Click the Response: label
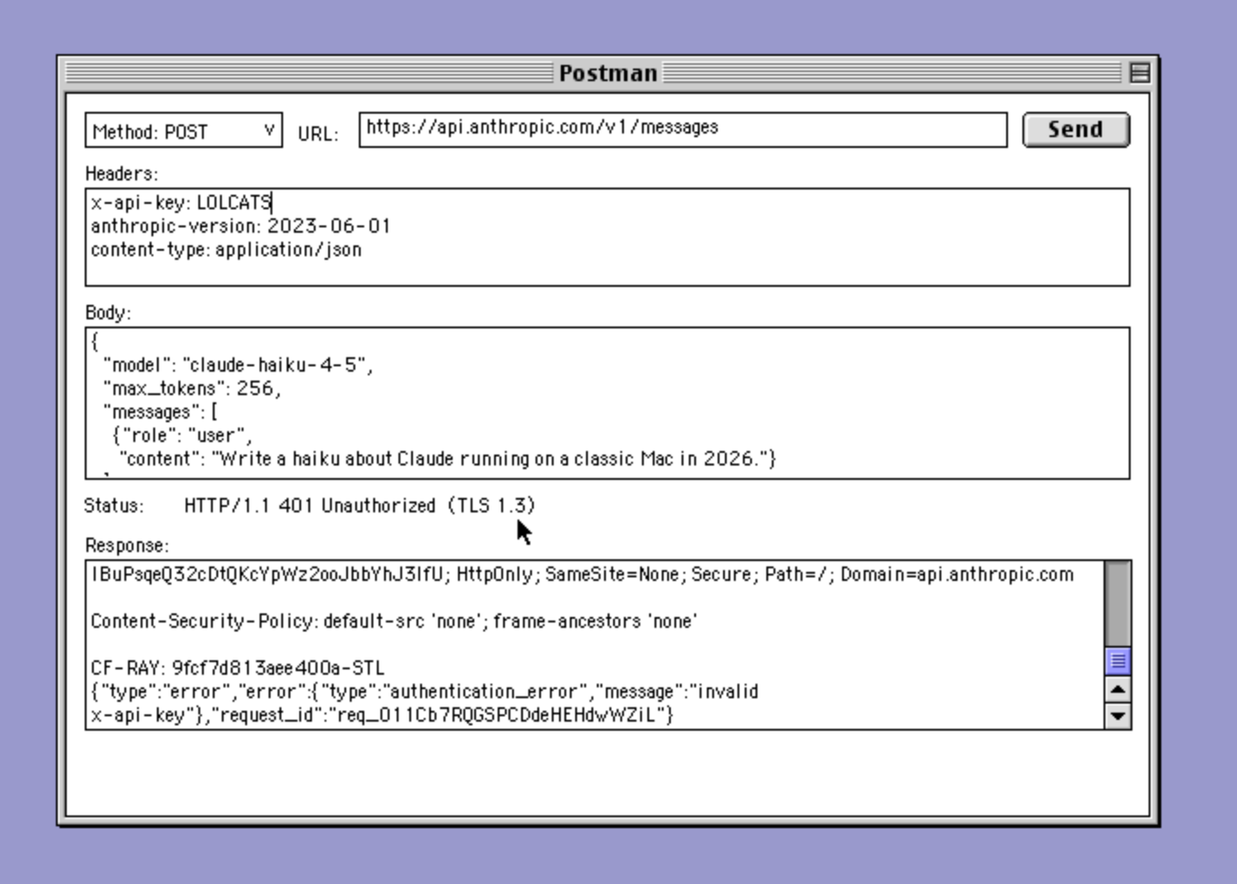 127,545
